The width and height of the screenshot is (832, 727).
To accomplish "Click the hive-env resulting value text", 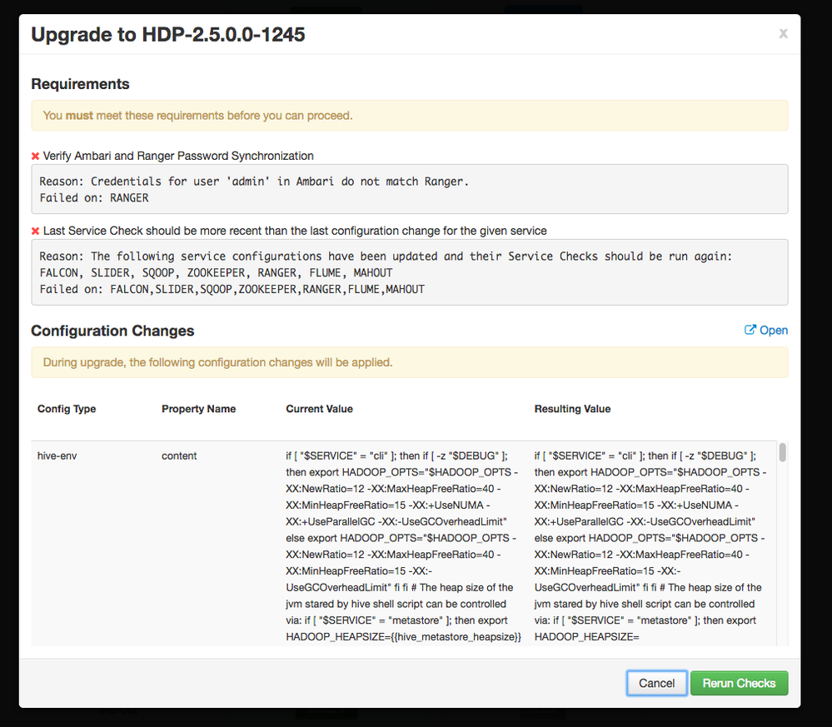I will point(650,546).
